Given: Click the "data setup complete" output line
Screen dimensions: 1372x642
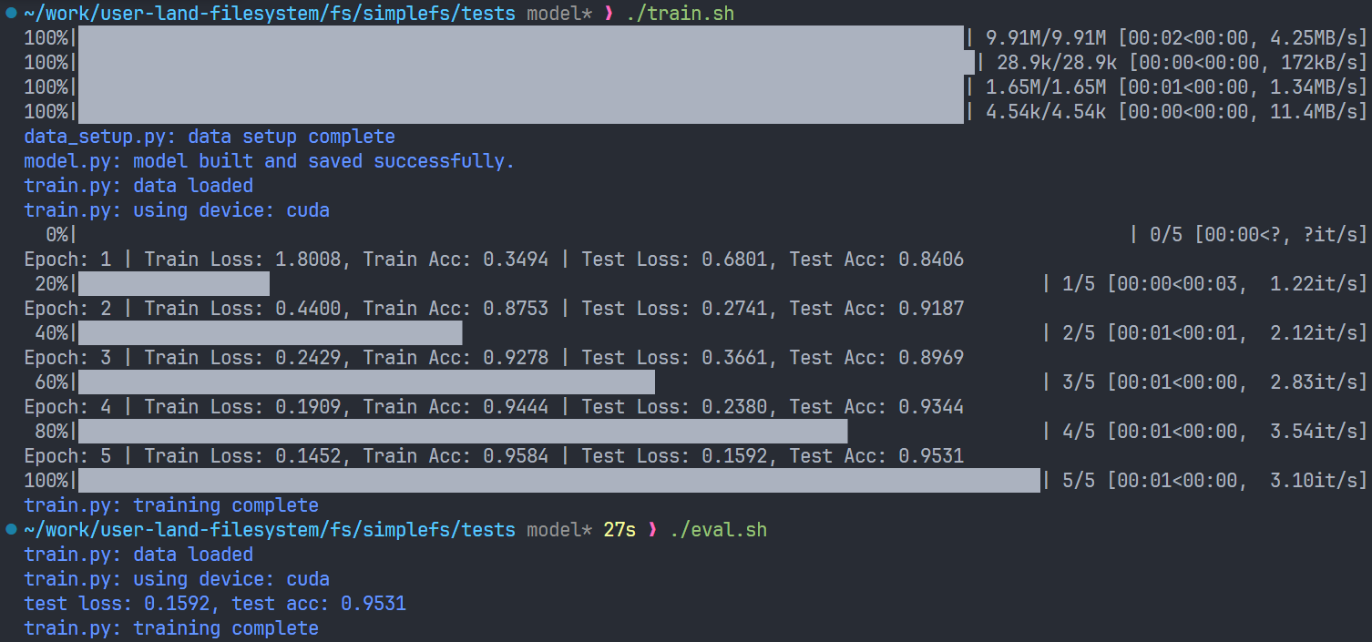Looking at the screenshot, I should tap(210, 137).
